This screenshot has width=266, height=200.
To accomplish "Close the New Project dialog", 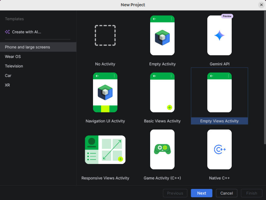I will [x=261, y=5].
